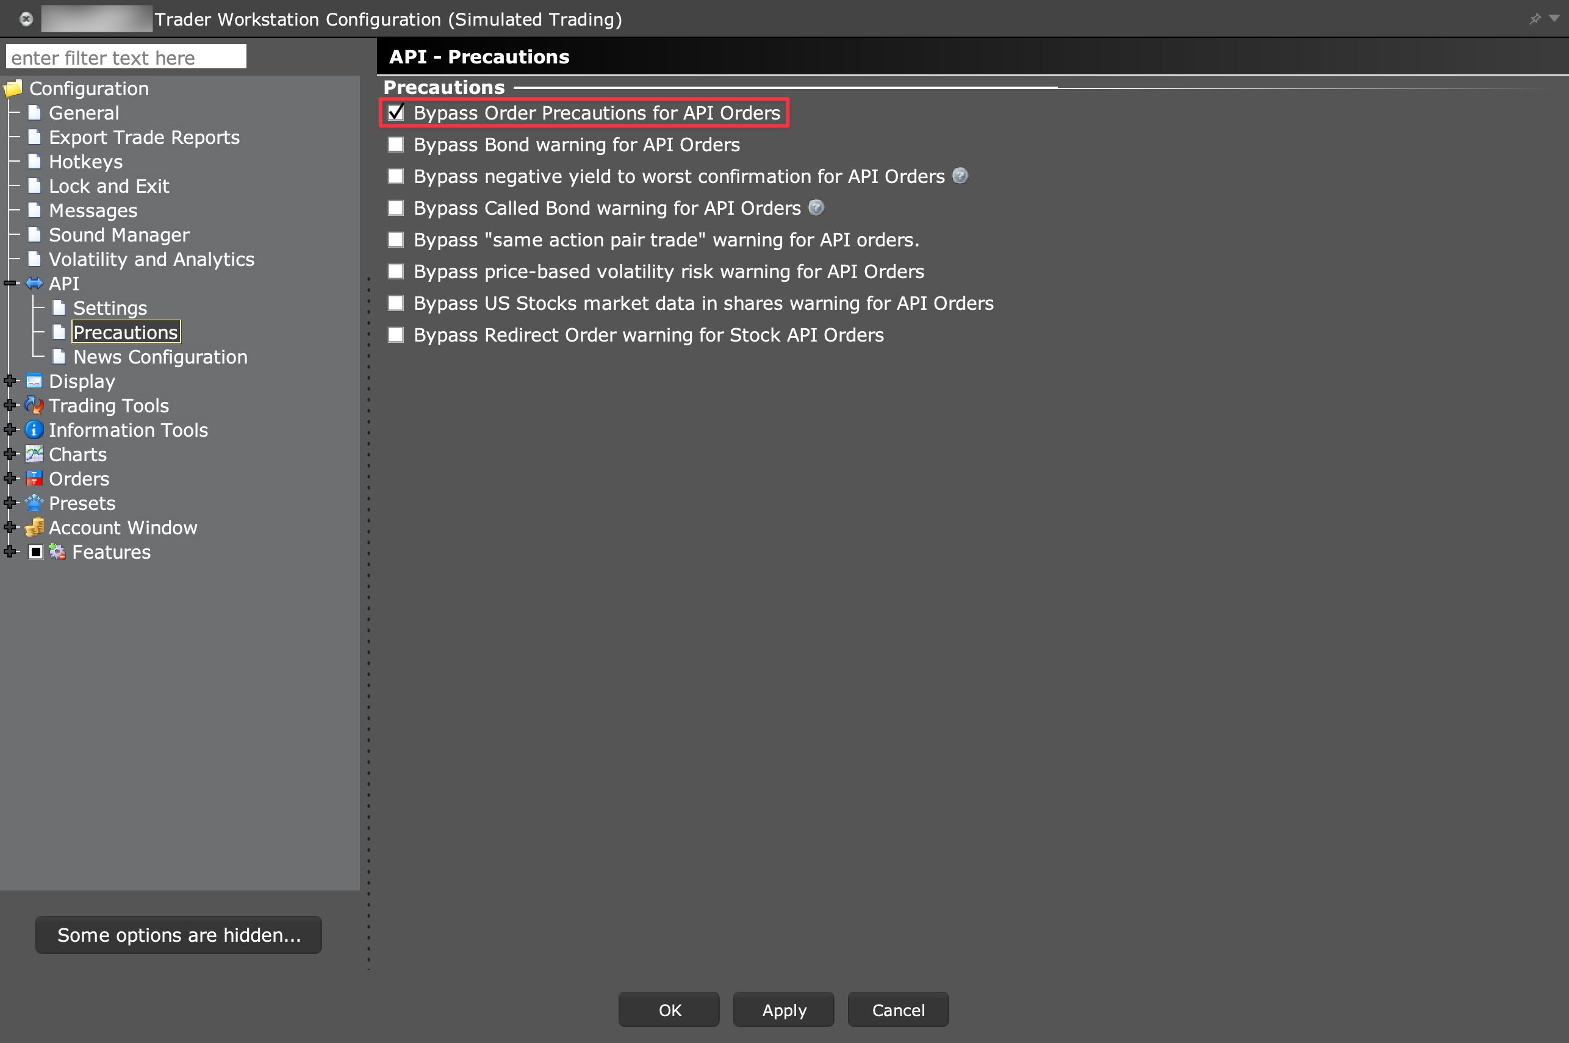The width and height of the screenshot is (1569, 1043).
Task: Click the Account Window coins icon
Action: pos(34,528)
